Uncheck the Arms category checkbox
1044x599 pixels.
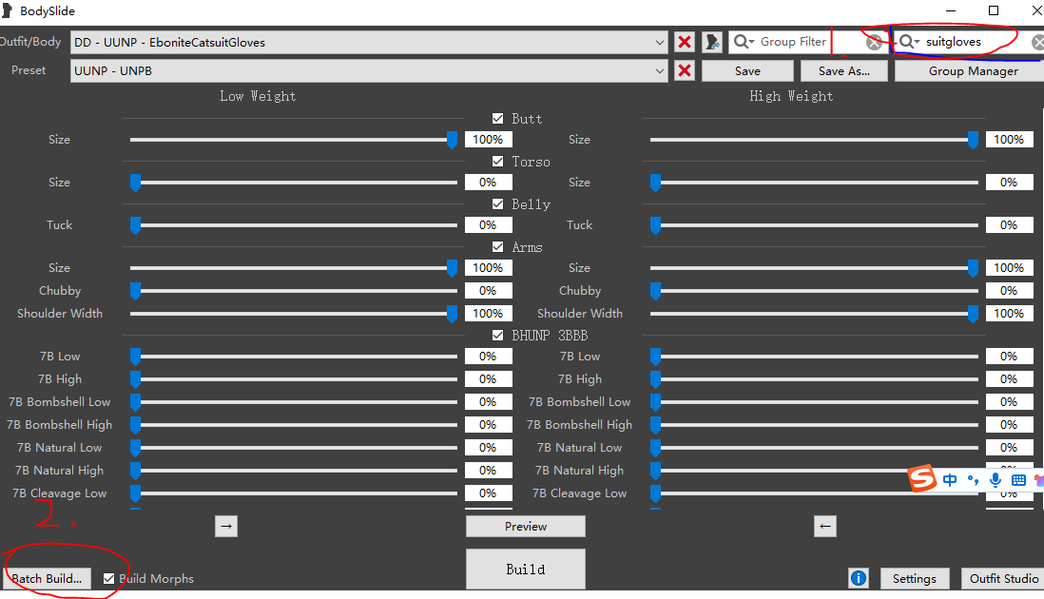[497, 247]
